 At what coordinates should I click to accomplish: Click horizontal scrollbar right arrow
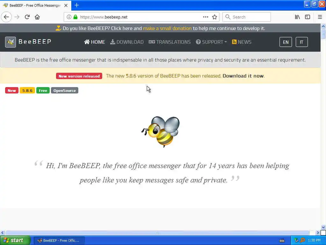[x=317, y=233]
